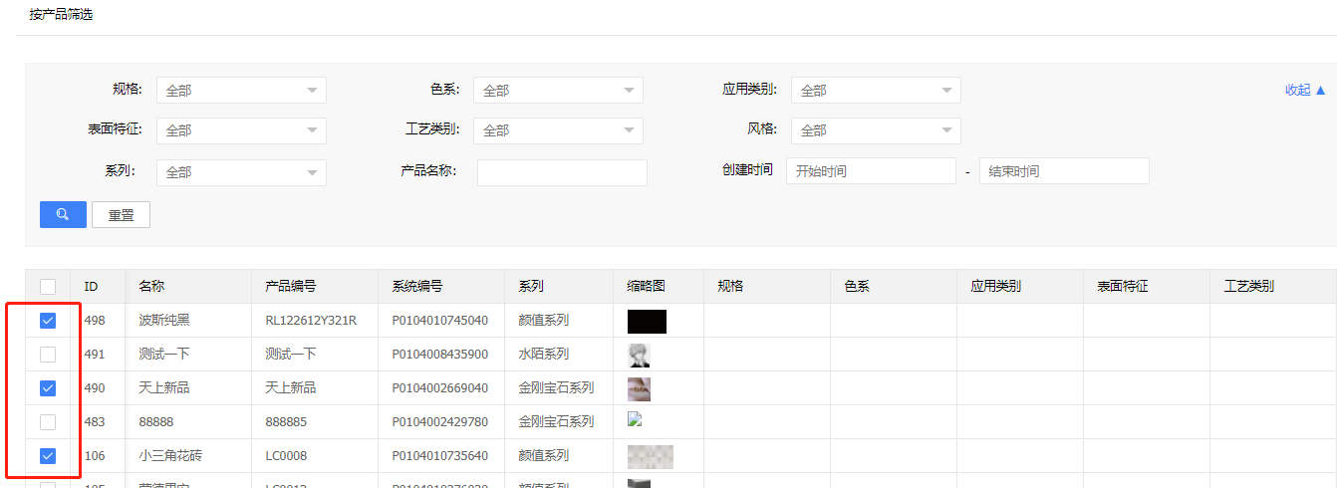Click the 按产品筛选 heading
The height and width of the screenshot is (488, 1337).
61,15
